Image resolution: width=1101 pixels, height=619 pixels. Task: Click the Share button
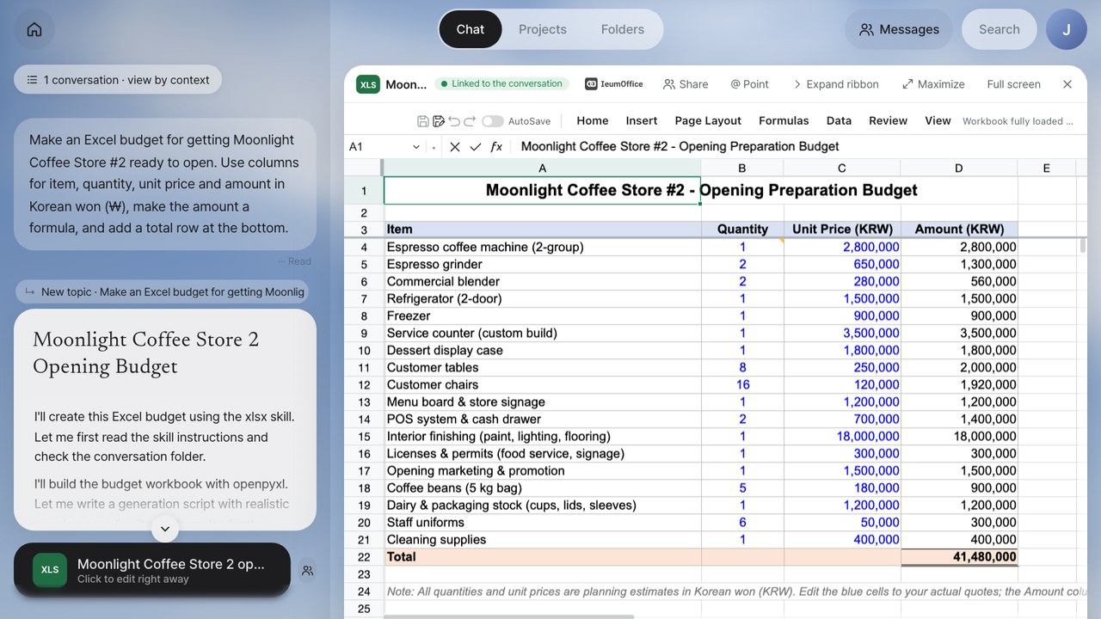pos(686,84)
